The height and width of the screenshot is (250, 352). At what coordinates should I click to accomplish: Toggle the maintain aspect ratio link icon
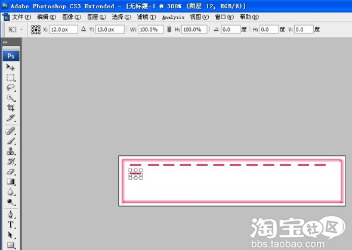coord(169,29)
